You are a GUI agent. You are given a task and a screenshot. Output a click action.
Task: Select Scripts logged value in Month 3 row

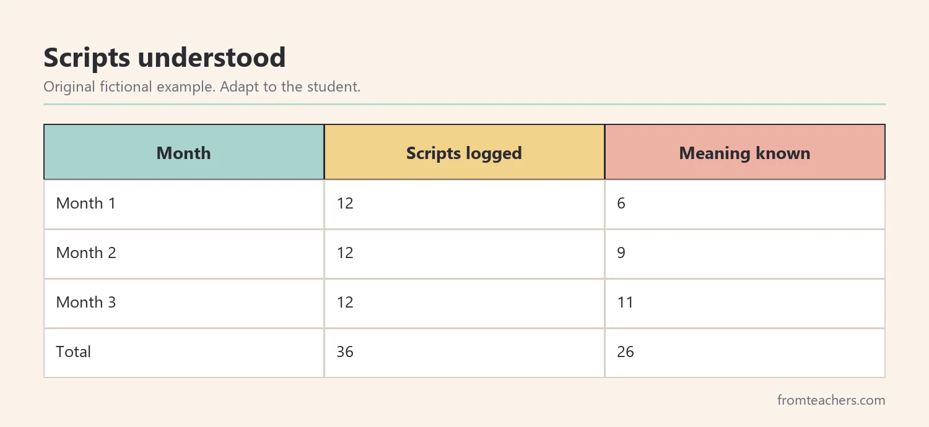tap(345, 303)
